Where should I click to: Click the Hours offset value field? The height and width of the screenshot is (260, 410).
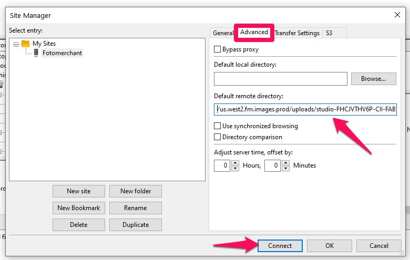click(x=222, y=165)
